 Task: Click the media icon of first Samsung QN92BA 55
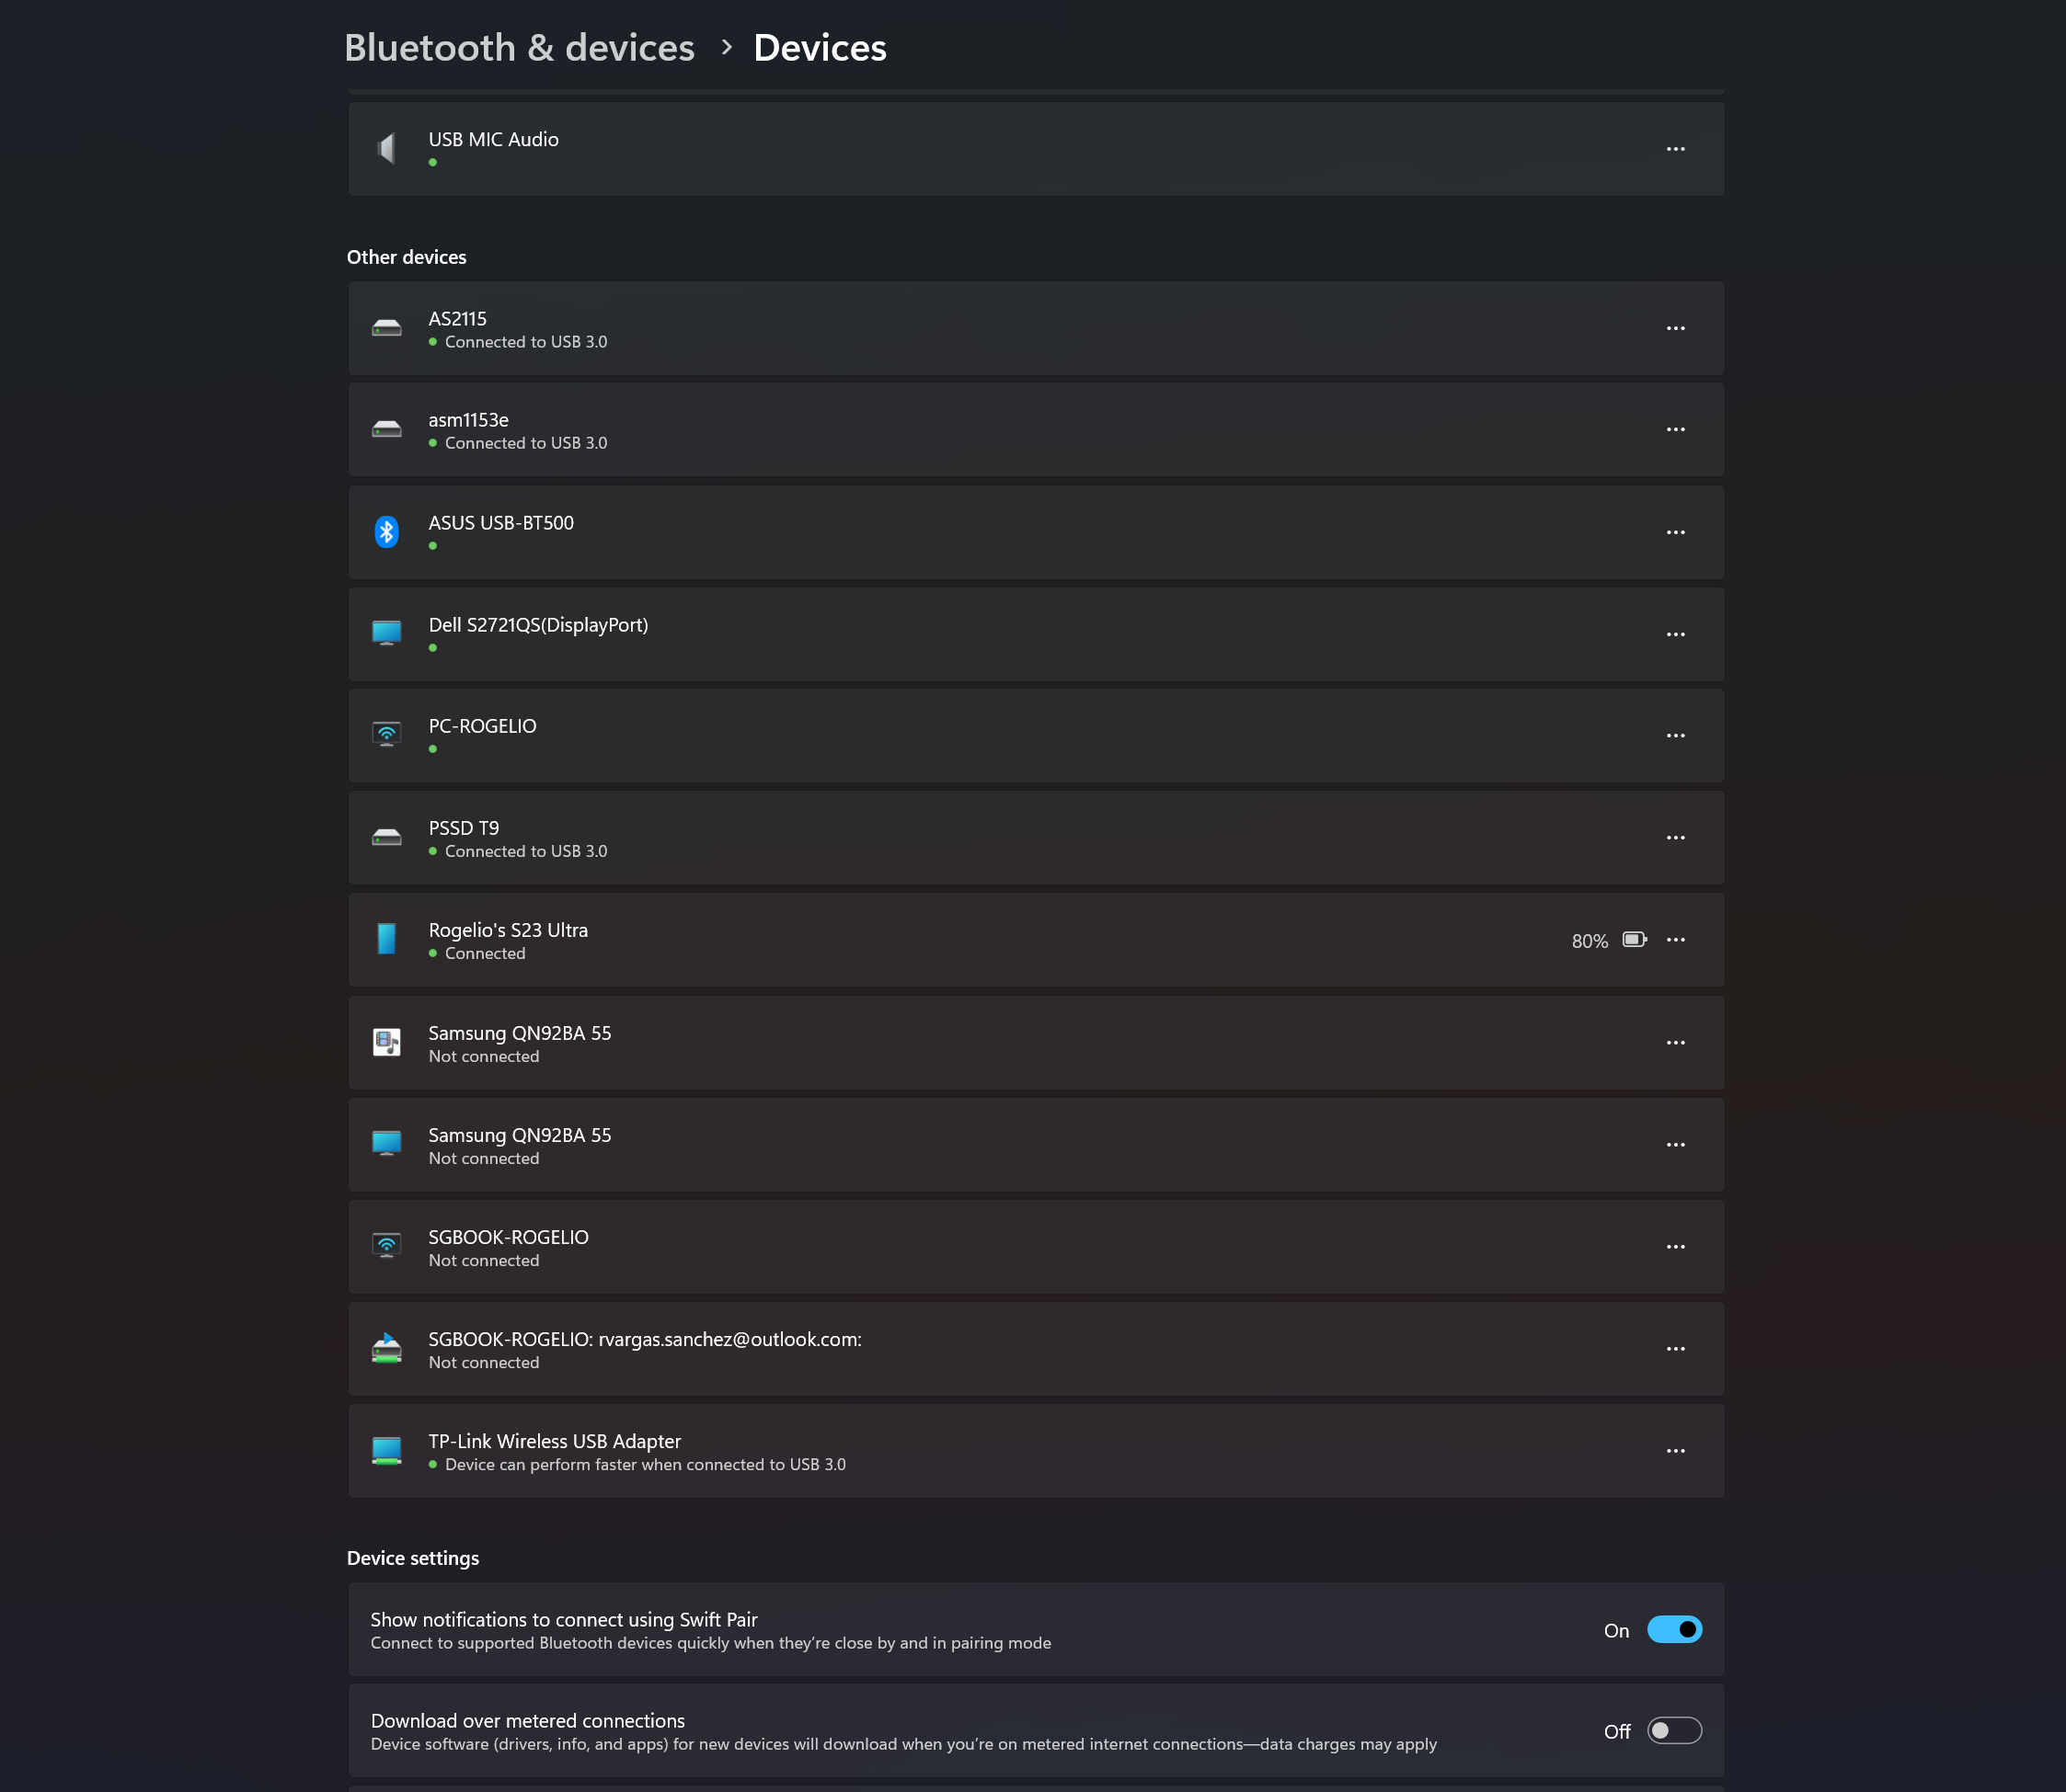(x=386, y=1042)
